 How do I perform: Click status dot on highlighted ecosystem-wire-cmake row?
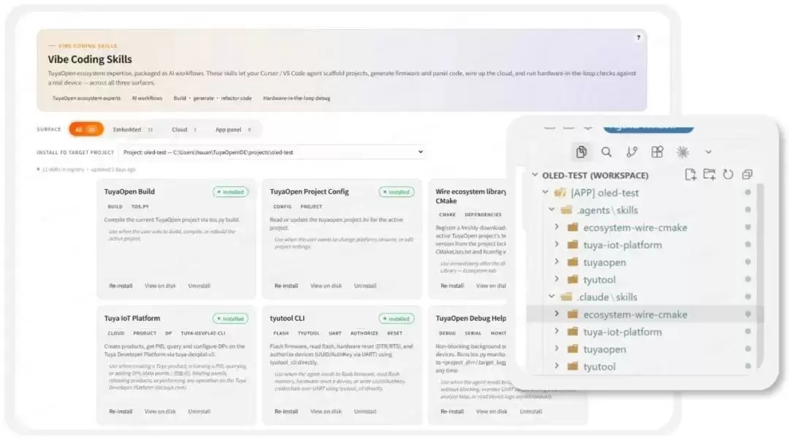click(x=748, y=314)
